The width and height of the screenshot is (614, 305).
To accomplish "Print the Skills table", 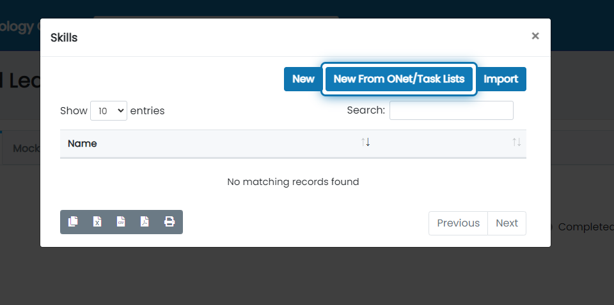I will 169,222.
